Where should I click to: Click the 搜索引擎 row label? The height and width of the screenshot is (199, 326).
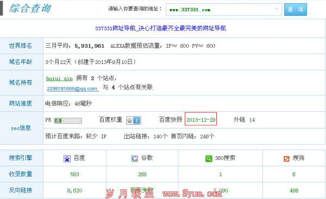point(21,158)
